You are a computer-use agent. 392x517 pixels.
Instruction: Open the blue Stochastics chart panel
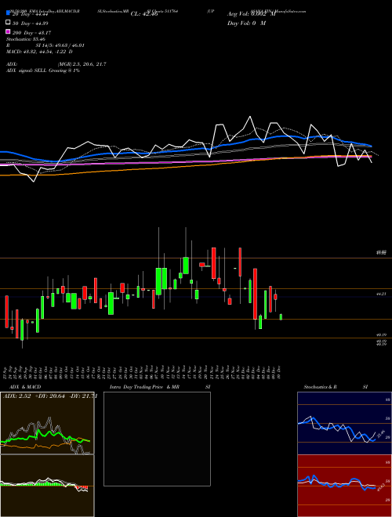click(344, 423)
